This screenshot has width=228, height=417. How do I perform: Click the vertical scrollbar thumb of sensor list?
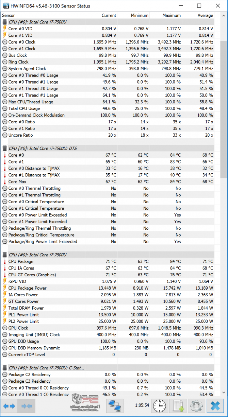[x=224, y=109]
